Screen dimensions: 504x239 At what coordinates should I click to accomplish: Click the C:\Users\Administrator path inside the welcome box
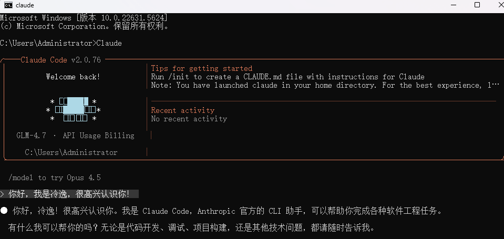(x=71, y=152)
